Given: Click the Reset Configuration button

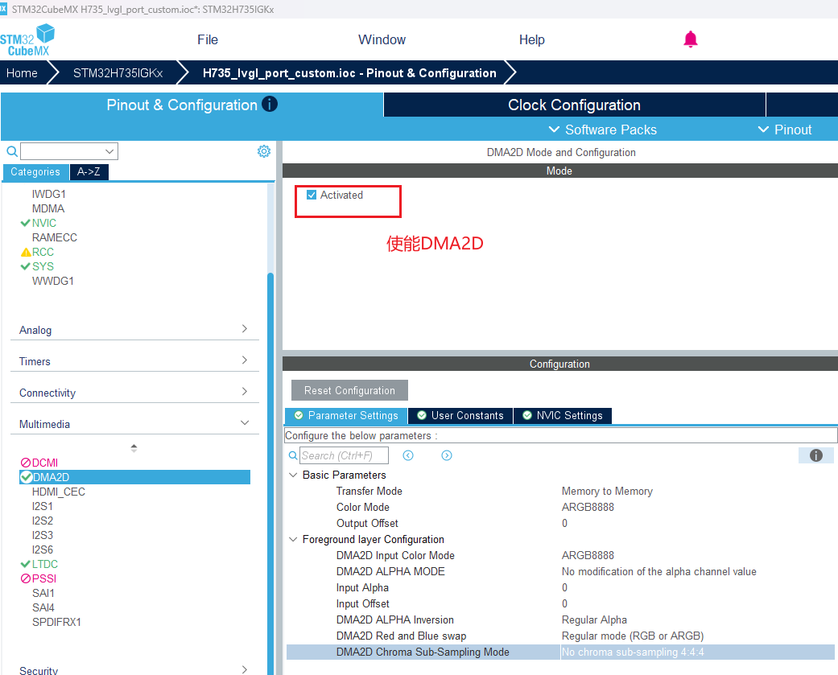Looking at the screenshot, I should tap(349, 390).
